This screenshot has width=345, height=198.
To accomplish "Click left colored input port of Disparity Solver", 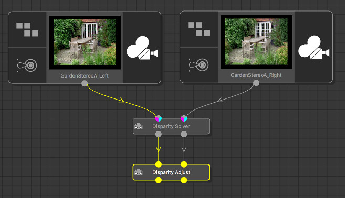I will click(x=159, y=118).
